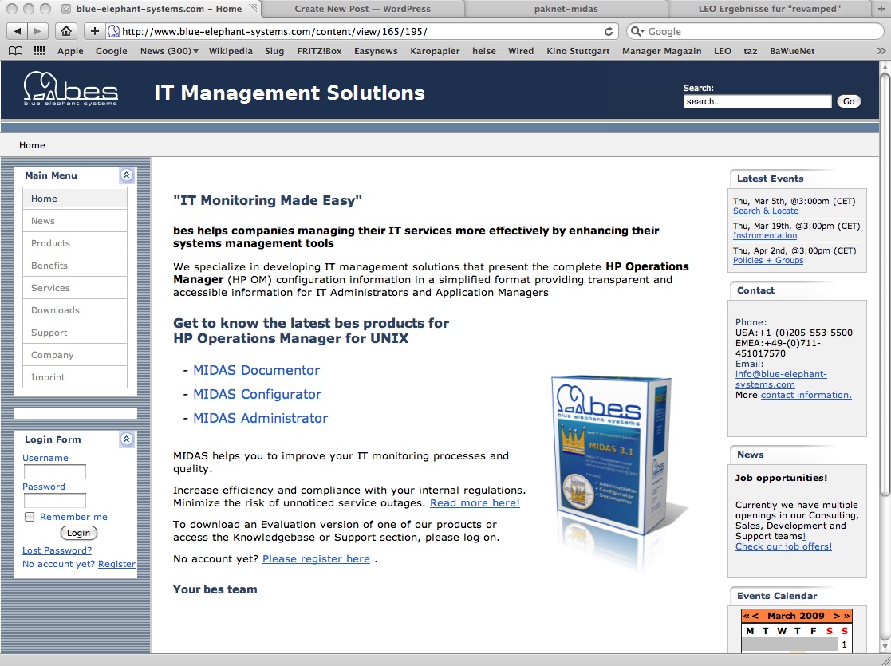Image resolution: width=891 pixels, height=666 pixels.
Task: Click the info@blue-elephant-systems.com email link
Action: [x=781, y=379]
